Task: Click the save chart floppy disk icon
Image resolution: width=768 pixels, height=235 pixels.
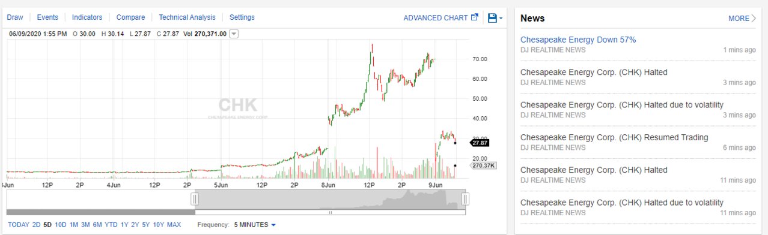Action: tap(492, 18)
